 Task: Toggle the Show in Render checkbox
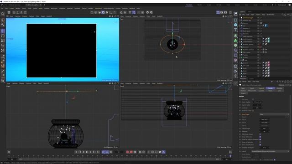(x=260, y=137)
